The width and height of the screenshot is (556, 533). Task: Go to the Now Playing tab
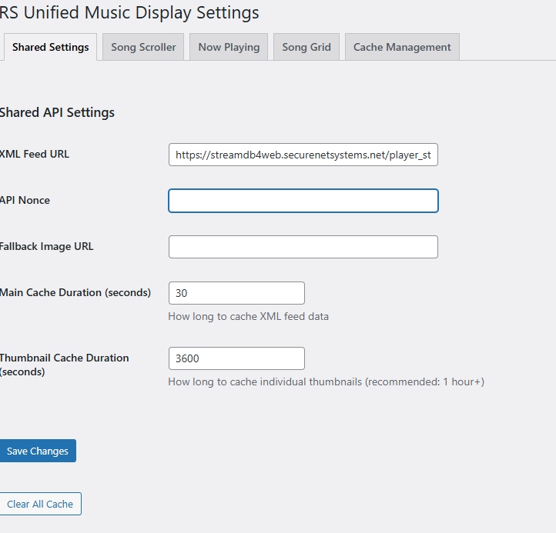229,47
